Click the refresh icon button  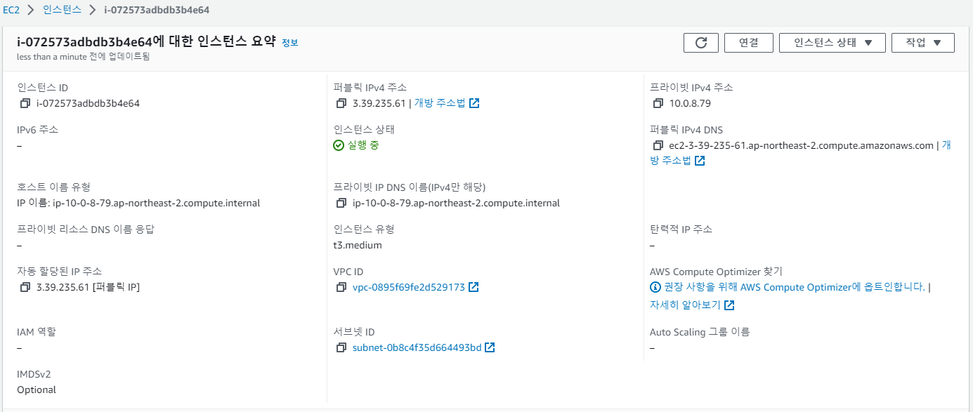[701, 43]
